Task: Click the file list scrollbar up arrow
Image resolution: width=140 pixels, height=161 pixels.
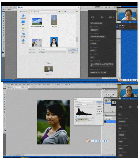Action: (x=77, y=15)
